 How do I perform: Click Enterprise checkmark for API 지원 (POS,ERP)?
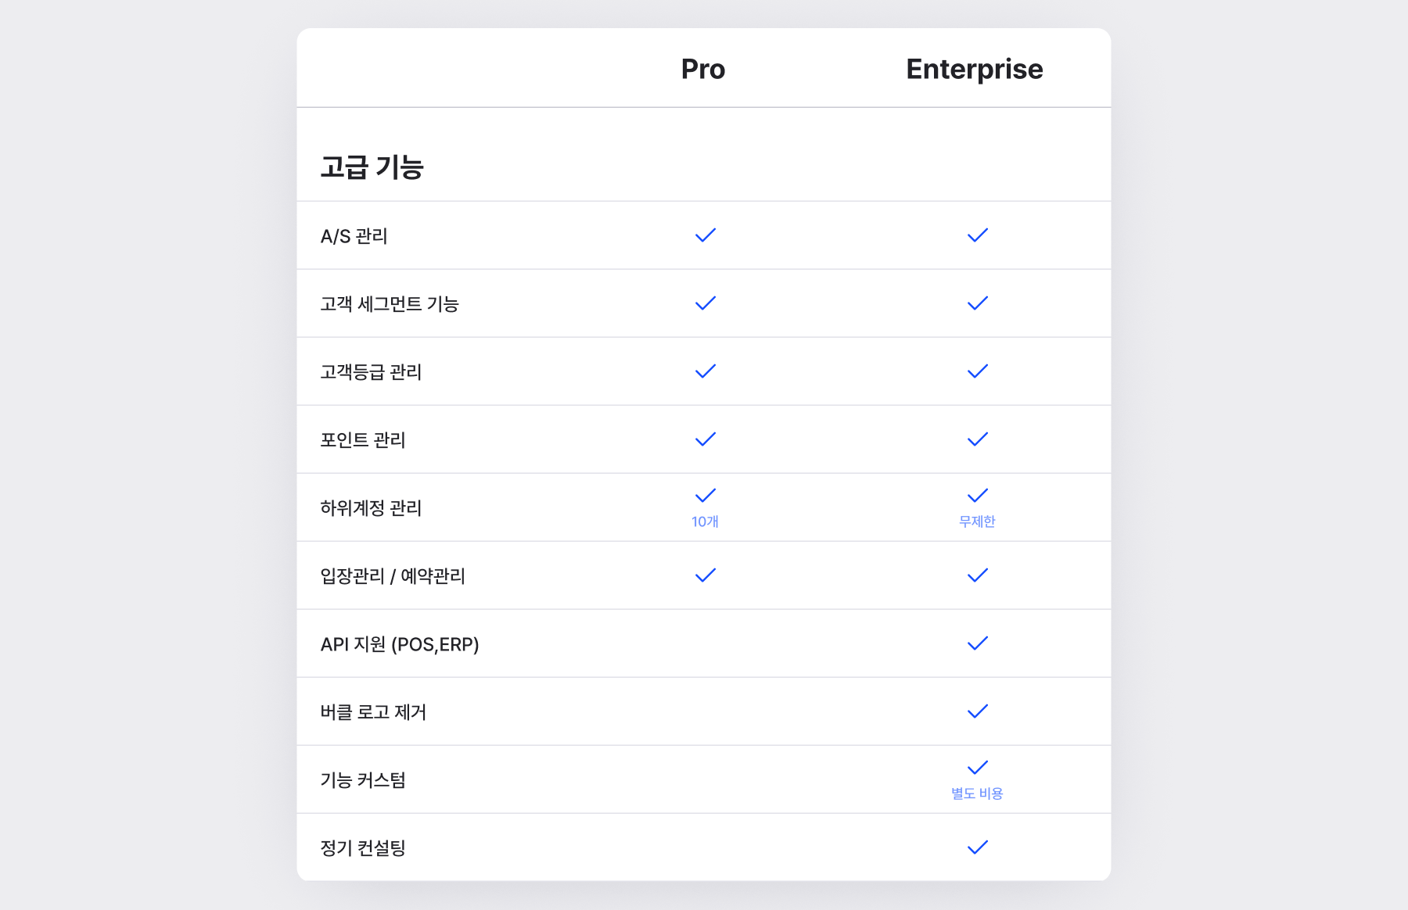[x=978, y=643]
